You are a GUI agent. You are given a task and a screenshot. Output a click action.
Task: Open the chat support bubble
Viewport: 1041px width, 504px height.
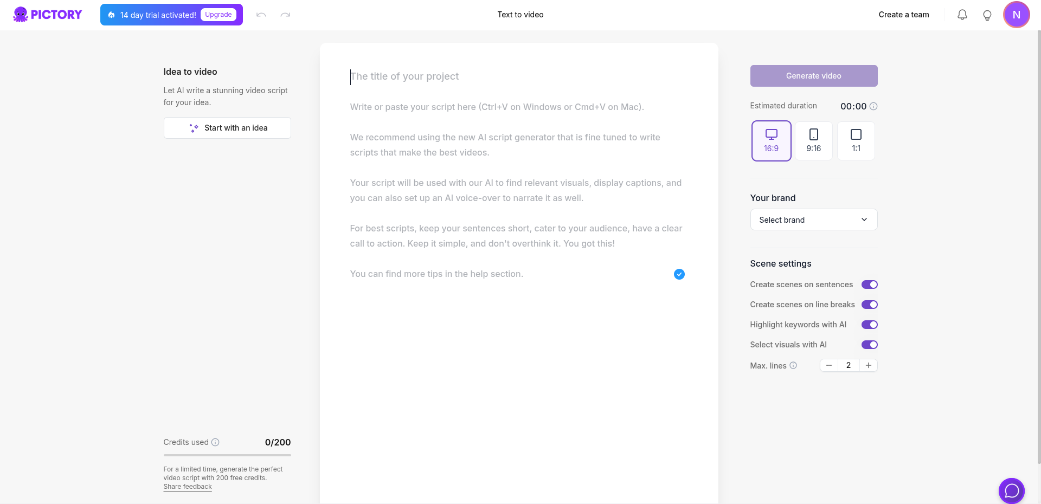[1011, 490]
